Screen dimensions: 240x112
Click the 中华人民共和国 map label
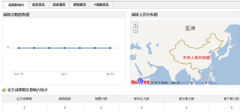click(196, 58)
